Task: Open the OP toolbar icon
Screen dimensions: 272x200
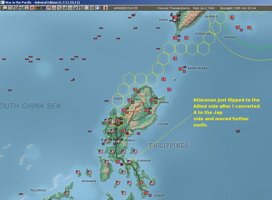Action: (87, 8)
